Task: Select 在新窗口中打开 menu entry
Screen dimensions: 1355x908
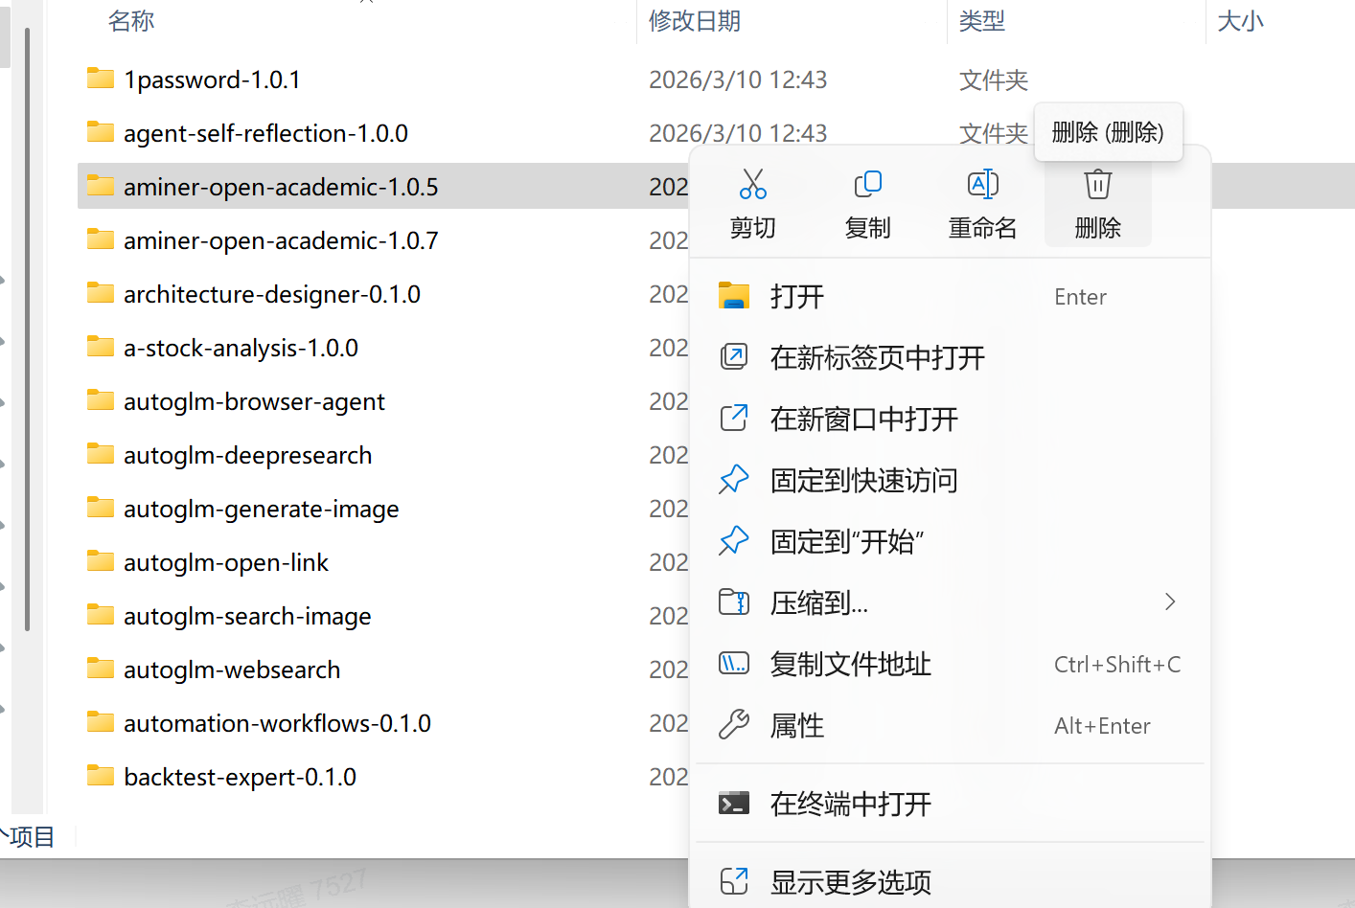Action: pos(951,420)
